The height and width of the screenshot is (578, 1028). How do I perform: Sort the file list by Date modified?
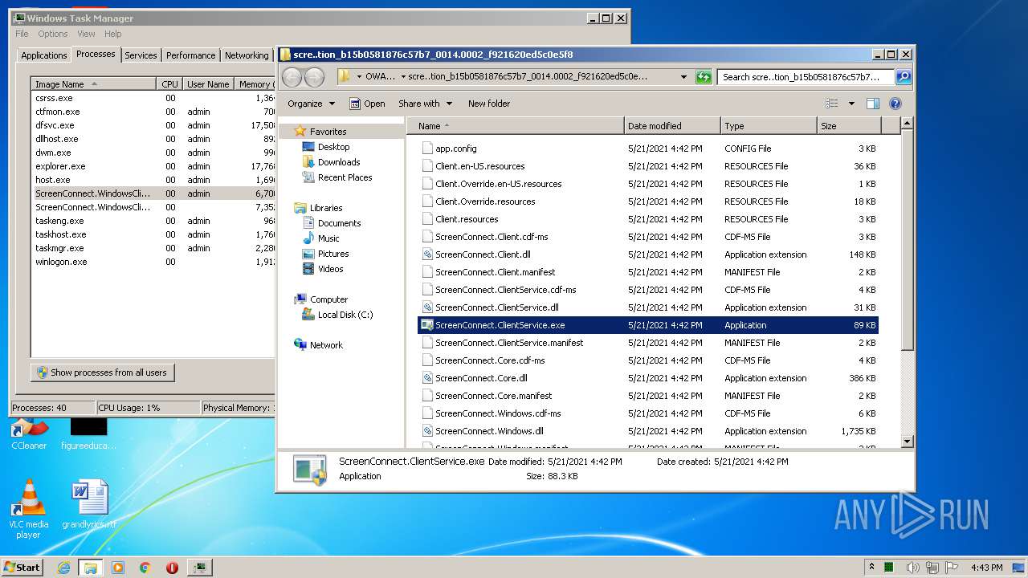(672, 126)
